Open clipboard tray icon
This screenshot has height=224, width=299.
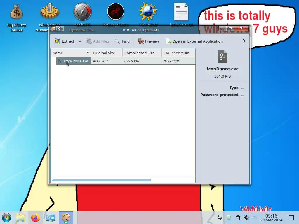coord(238,218)
